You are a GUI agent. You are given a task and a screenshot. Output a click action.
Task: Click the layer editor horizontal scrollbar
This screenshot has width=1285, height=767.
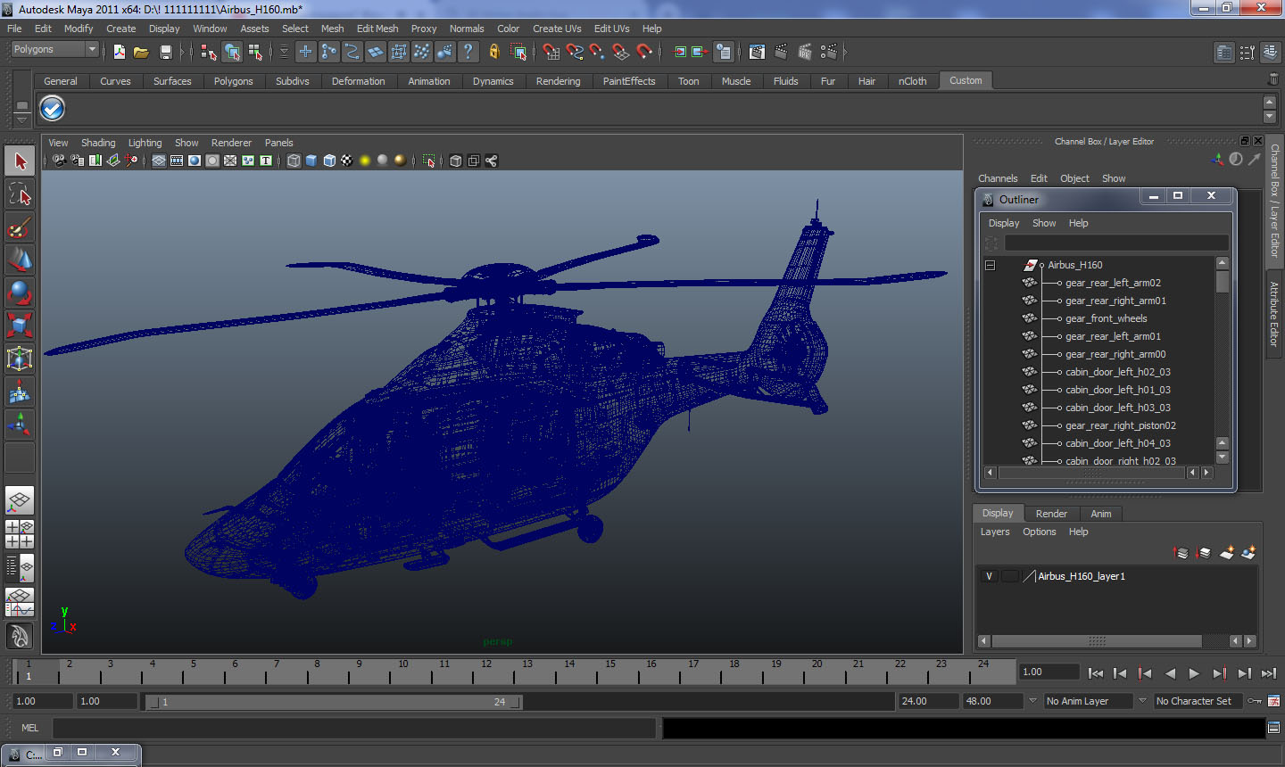(x=1097, y=641)
